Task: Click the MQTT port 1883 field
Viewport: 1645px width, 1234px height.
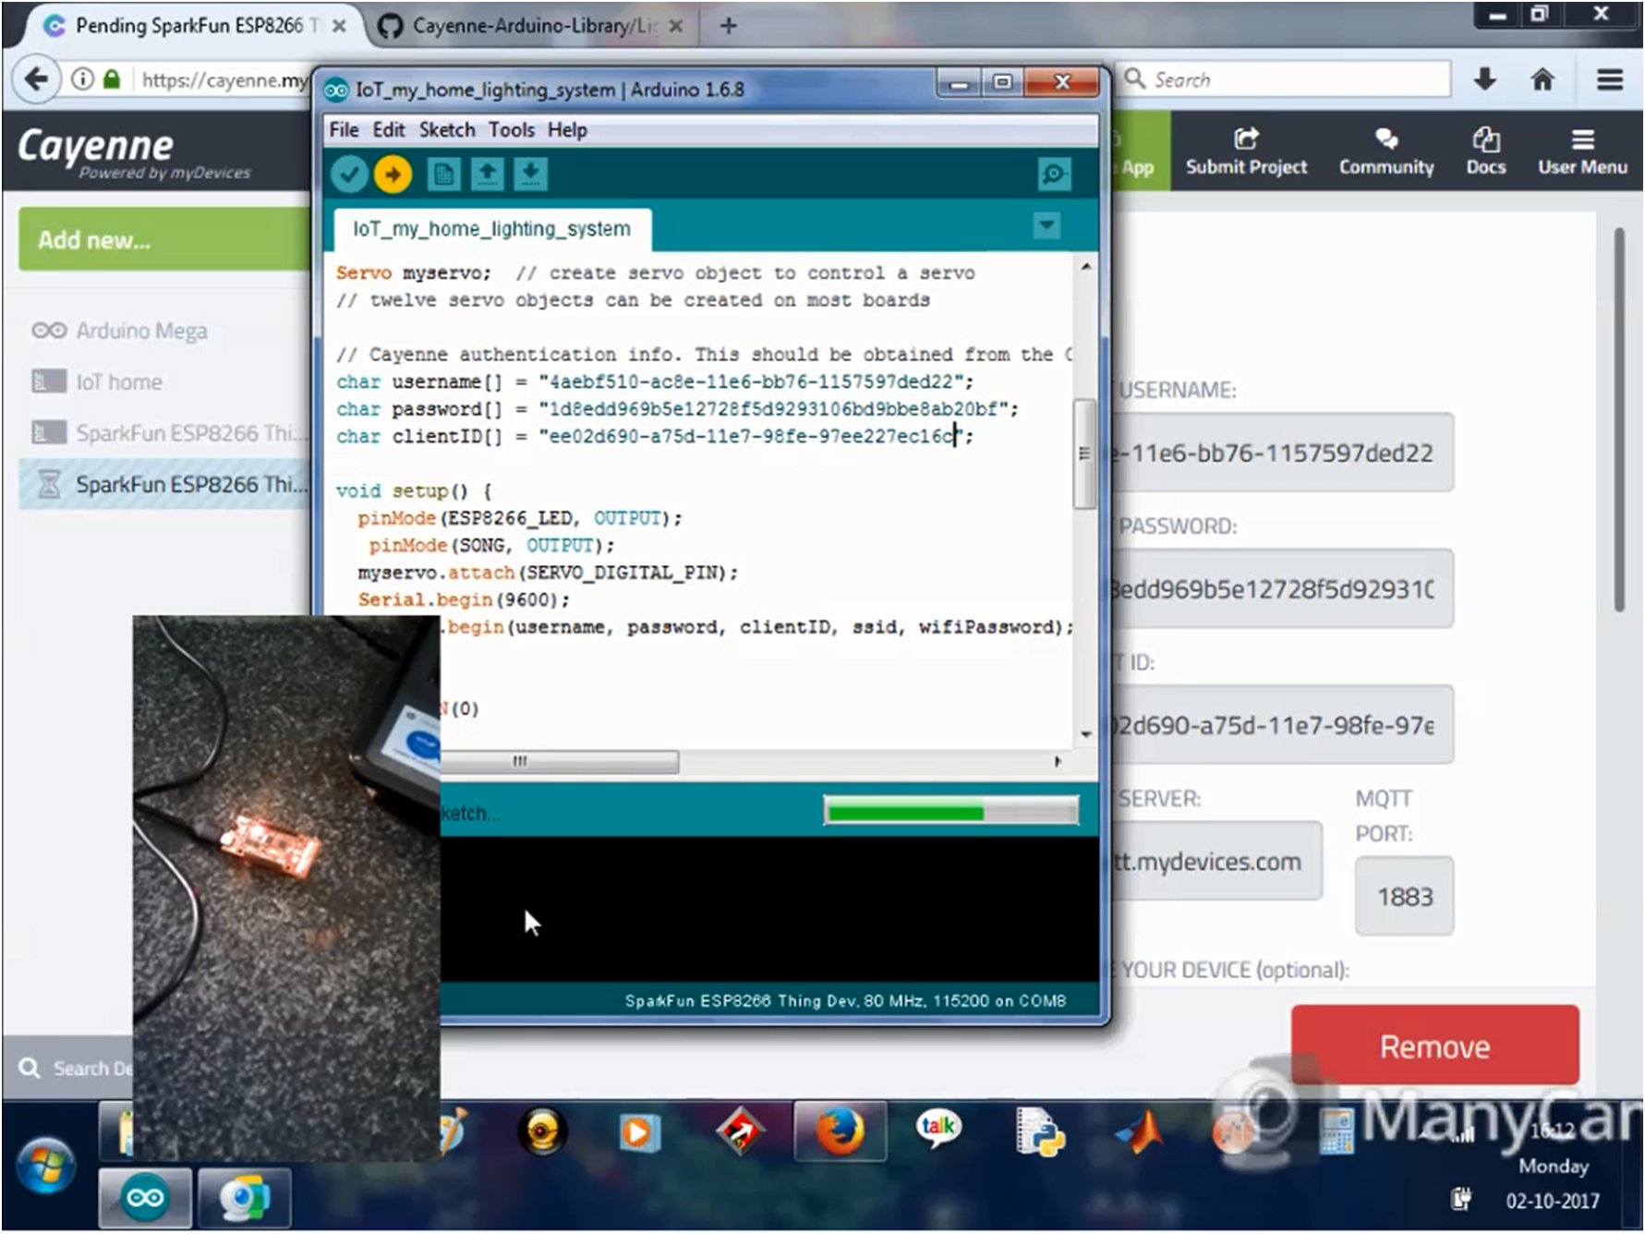Action: click(1404, 896)
